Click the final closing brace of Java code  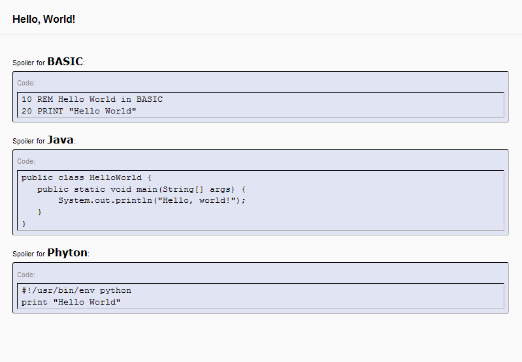pos(24,224)
